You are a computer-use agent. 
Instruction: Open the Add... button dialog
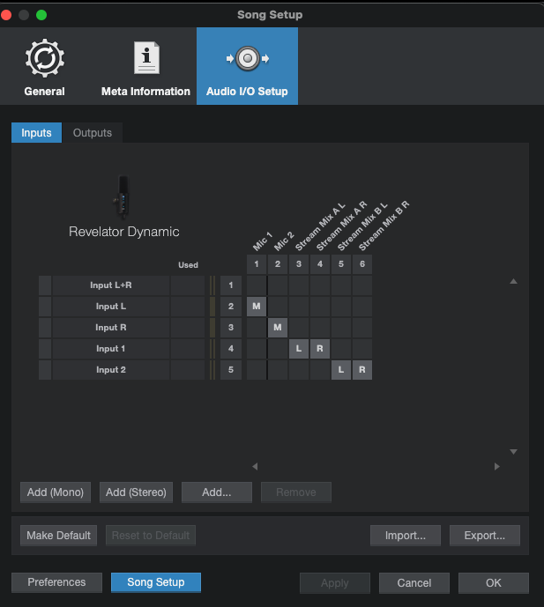tap(217, 492)
